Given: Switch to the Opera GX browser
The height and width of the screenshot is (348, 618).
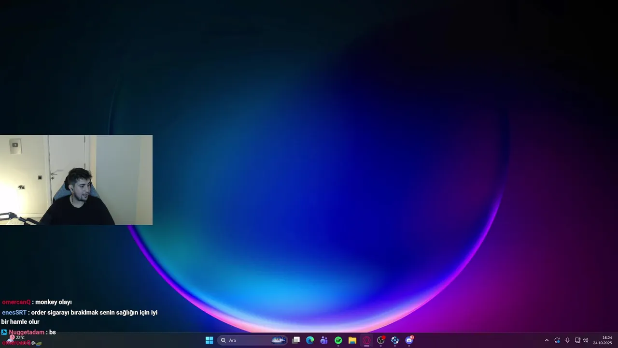Looking at the screenshot, I should tap(366, 340).
